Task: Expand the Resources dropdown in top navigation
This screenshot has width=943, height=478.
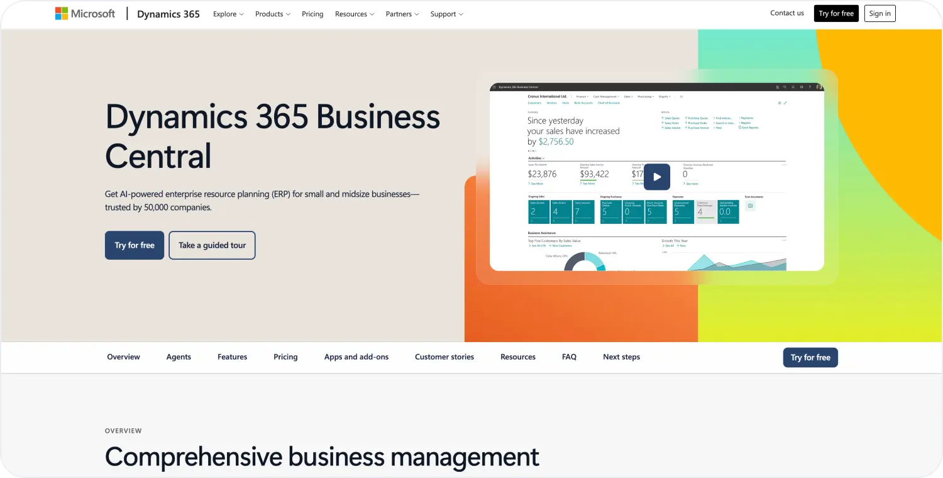Action: [355, 14]
